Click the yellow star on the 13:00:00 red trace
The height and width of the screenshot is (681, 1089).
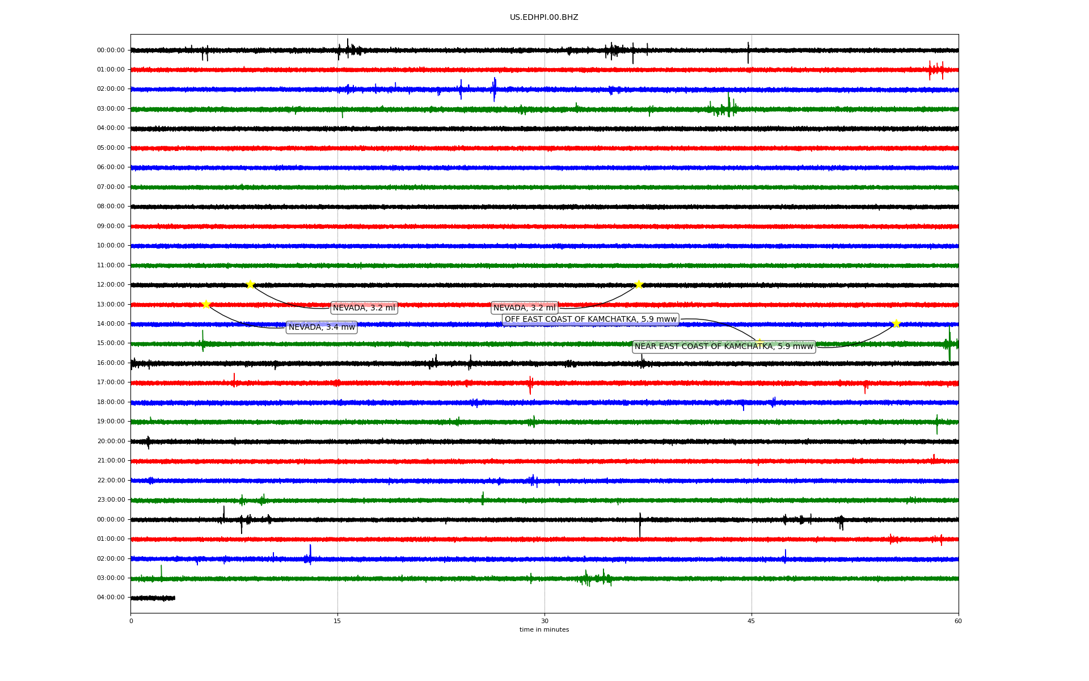coord(206,304)
